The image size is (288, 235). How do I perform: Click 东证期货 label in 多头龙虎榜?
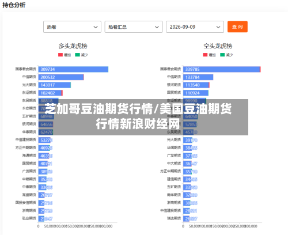pyautogui.click(x=29, y=93)
